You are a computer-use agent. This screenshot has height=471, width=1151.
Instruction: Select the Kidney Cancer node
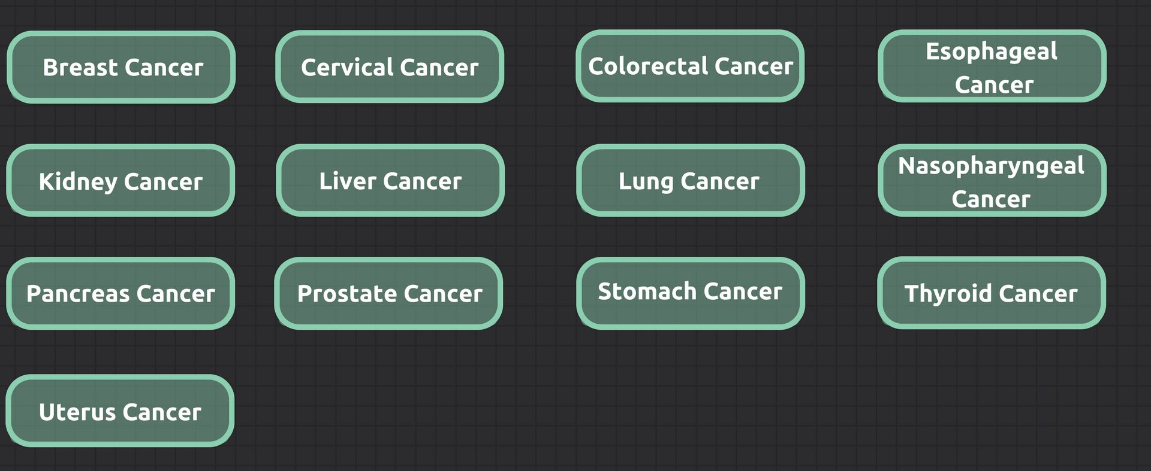pos(120,180)
